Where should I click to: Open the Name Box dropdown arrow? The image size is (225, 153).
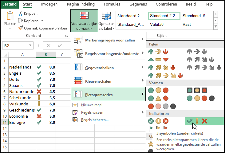(30, 45)
